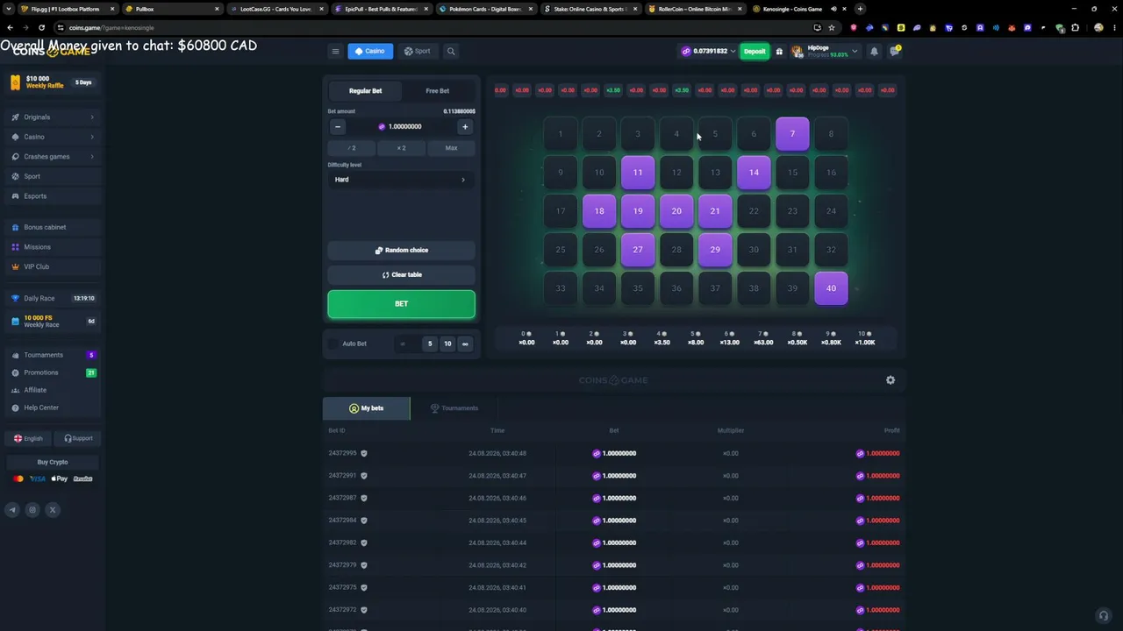Open the Difficulty level Hard dropdown
Image resolution: width=1123 pixels, height=631 pixels.
tap(401, 180)
